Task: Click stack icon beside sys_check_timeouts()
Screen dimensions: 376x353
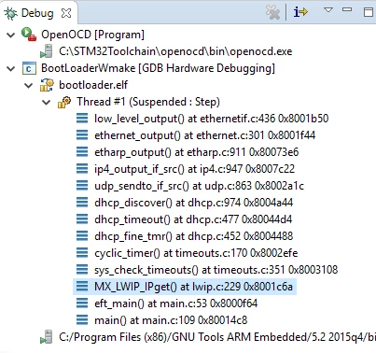Action: point(82,270)
